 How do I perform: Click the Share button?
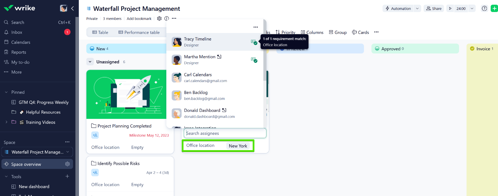(434, 8)
